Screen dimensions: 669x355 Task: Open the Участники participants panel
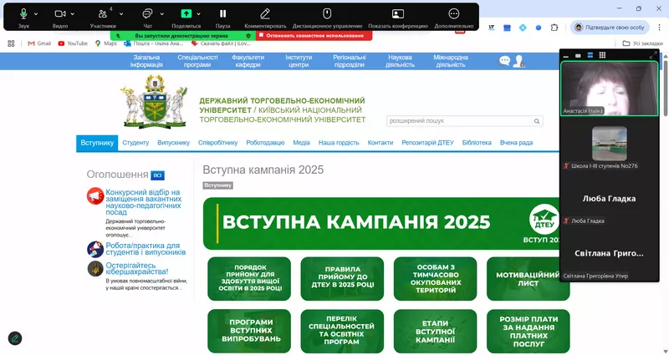103,14
